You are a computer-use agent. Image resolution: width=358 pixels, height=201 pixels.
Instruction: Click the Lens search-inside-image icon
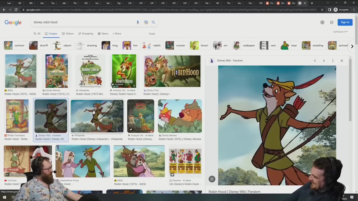point(212,179)
